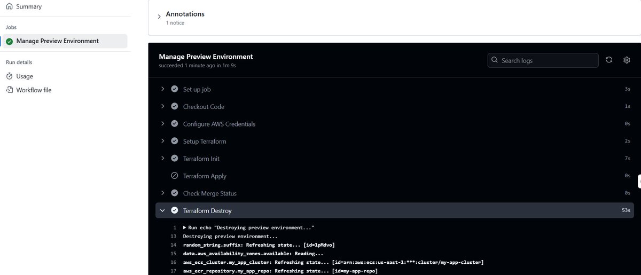Viewport: 641px width, 275px height.
Task: Click the Manage Preview Environment log header title
Action: tap(206, 57)
